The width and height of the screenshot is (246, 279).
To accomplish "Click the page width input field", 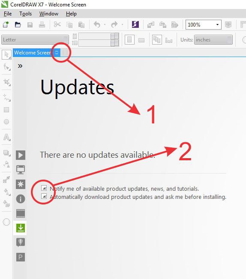I will tap(95, 36).
